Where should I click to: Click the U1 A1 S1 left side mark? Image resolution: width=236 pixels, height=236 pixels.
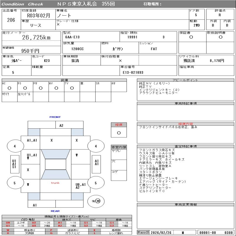click(x=14, y=164)
